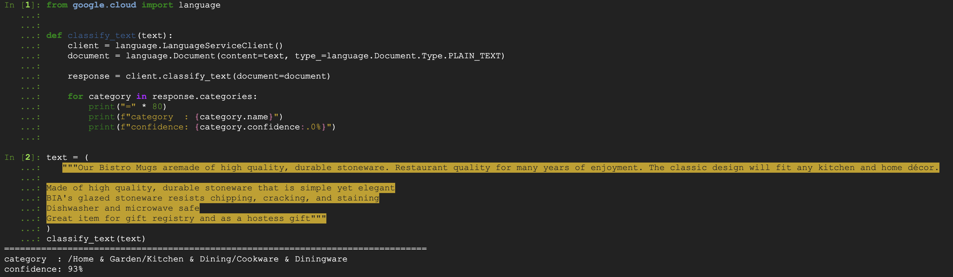The image size is (953, 277).
Task: Click the 'classify_text' function definition name
Action: [x=102, y=36]
